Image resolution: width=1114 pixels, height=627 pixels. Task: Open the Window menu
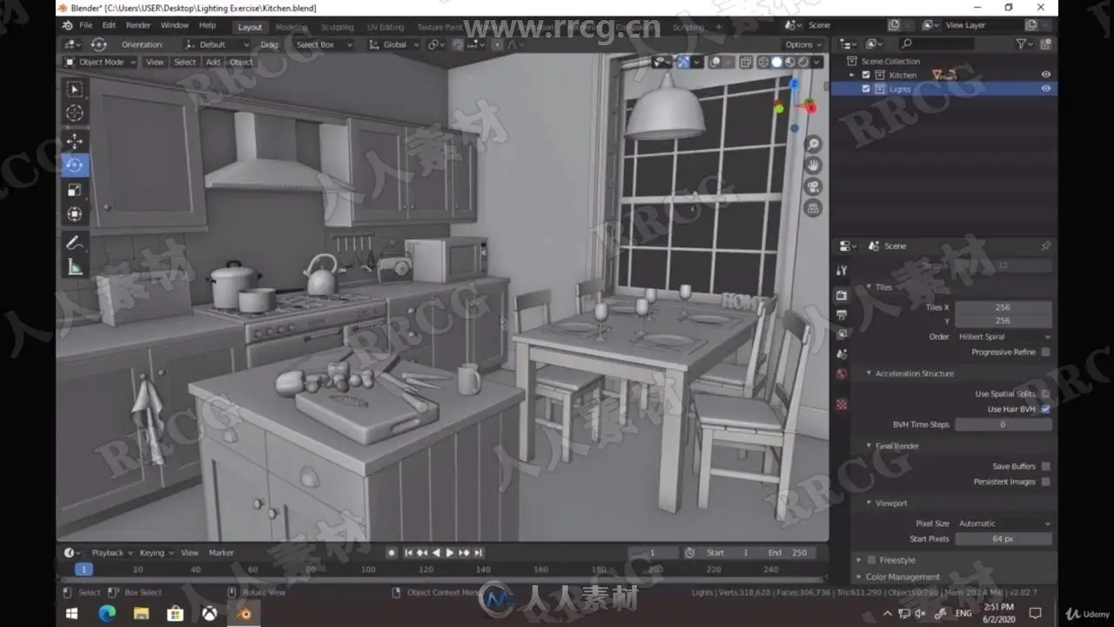point(174,25)
